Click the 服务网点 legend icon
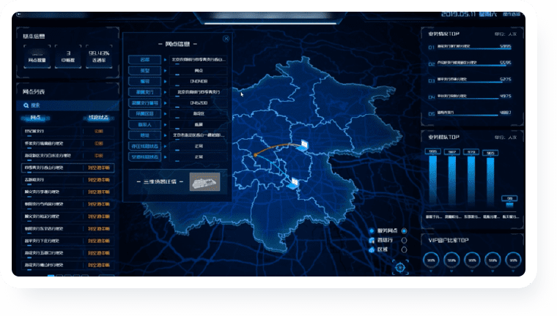 pos(372,231)
